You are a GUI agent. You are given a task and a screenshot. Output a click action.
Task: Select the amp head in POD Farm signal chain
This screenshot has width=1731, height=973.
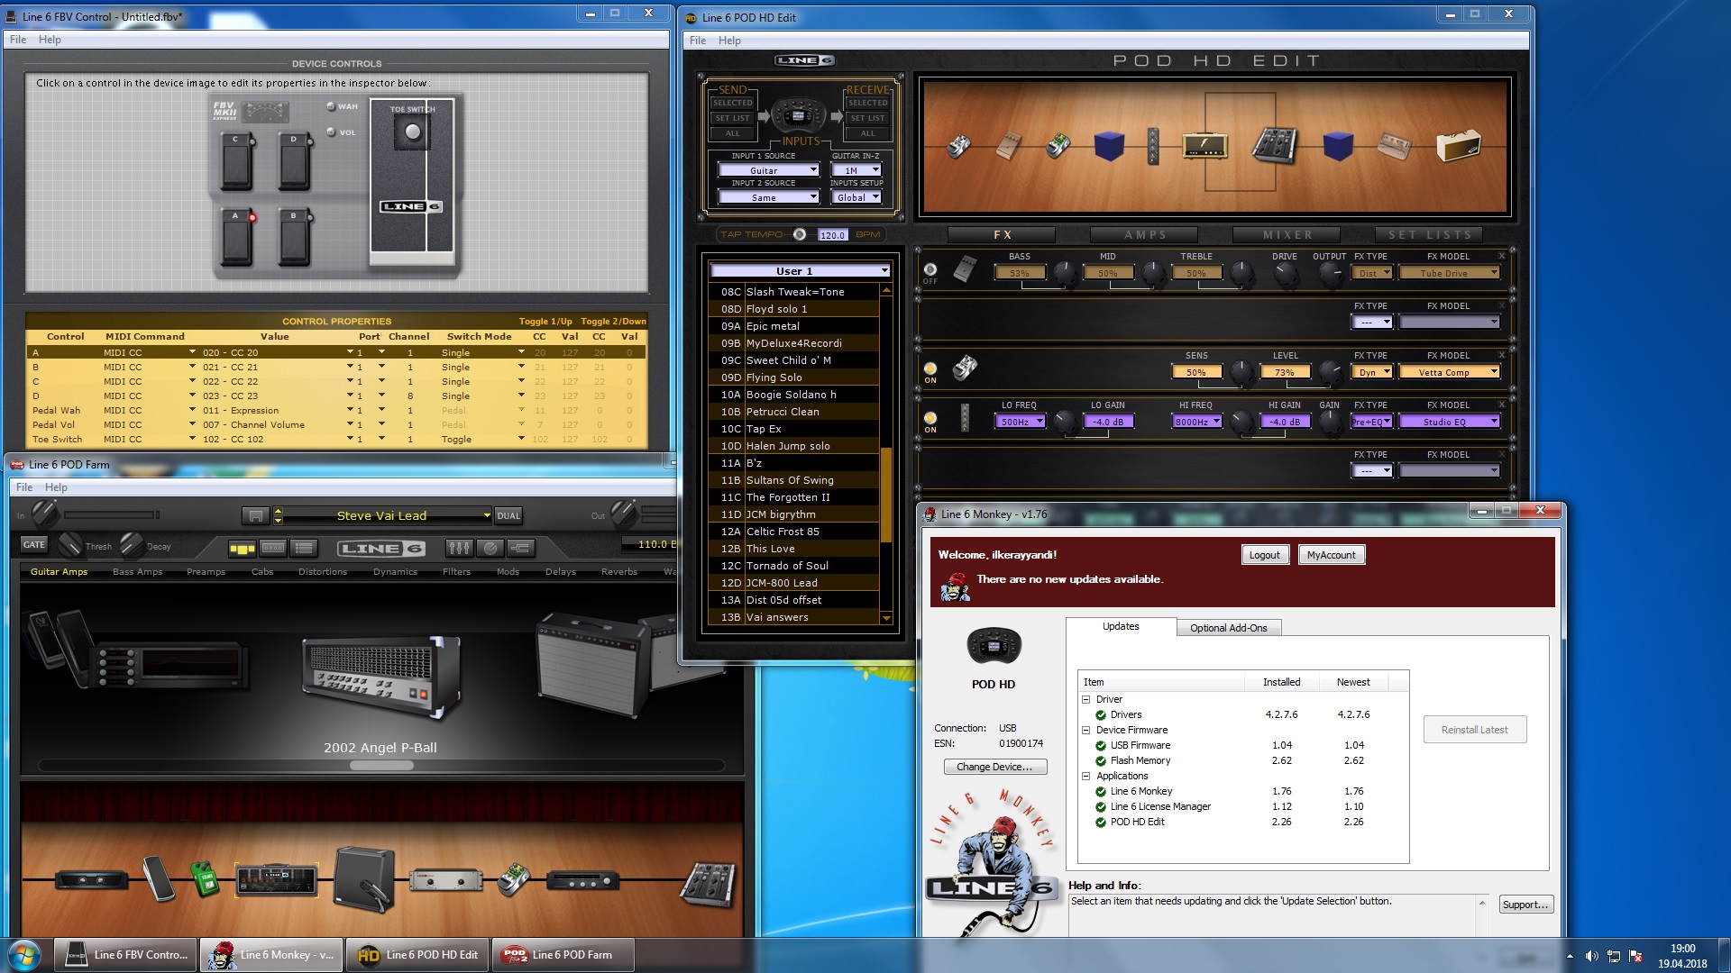276,879
